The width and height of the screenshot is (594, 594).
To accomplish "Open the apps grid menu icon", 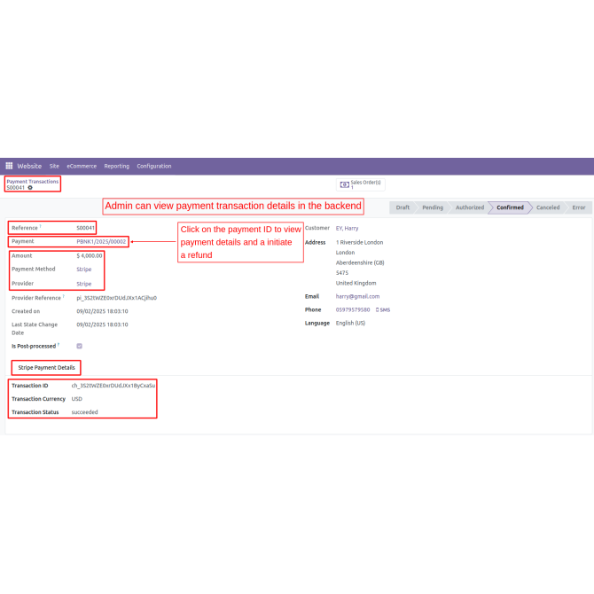I will [9, 166].
